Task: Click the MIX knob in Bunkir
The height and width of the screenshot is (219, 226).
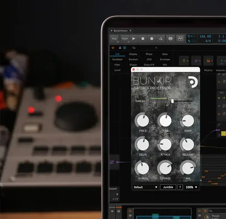Action: coord(188,168)
